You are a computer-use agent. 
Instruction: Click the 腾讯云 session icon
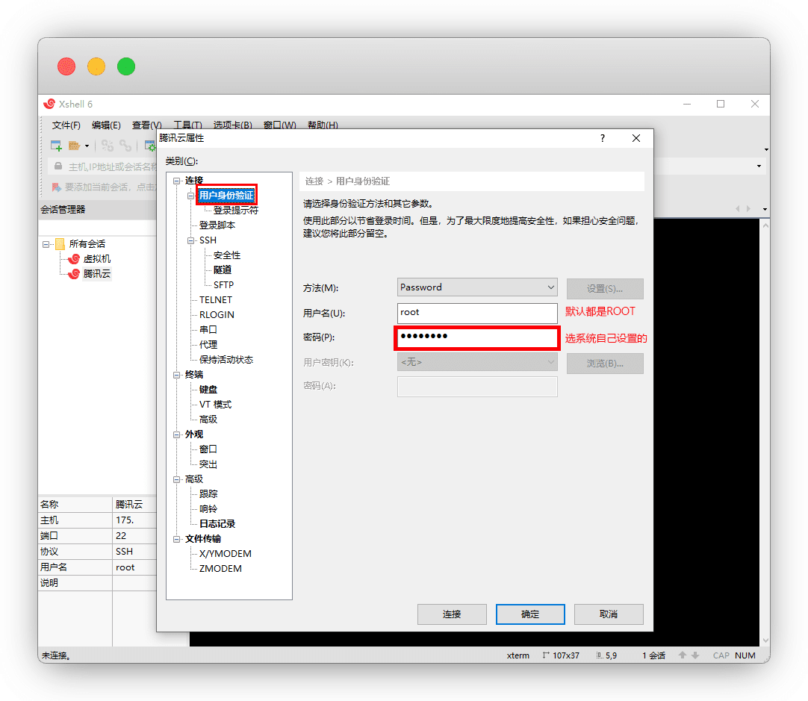[x=74, y=274]
